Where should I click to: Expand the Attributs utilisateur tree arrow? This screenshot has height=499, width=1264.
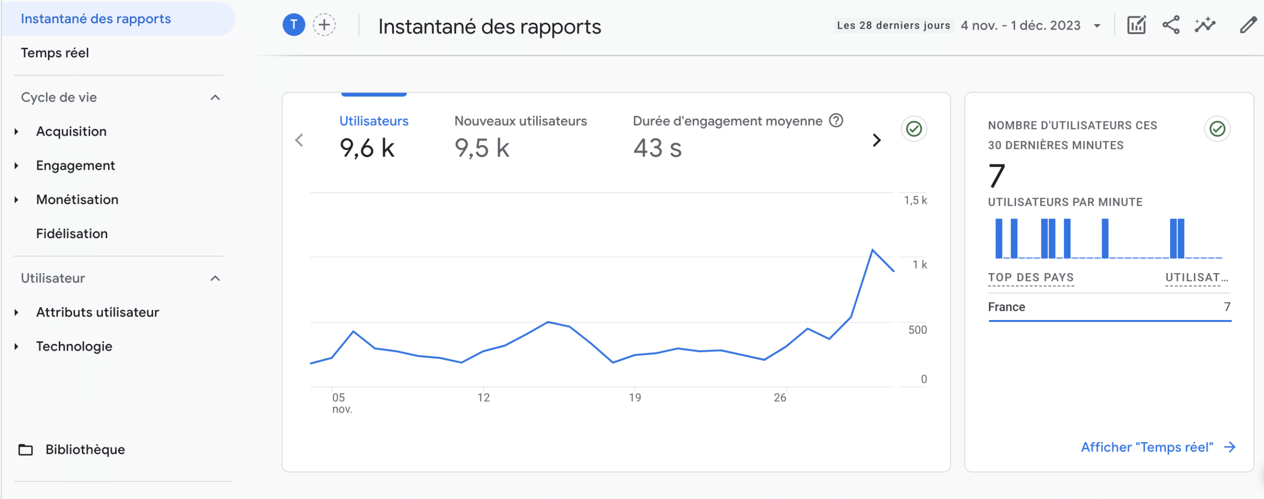click(16, 312)
